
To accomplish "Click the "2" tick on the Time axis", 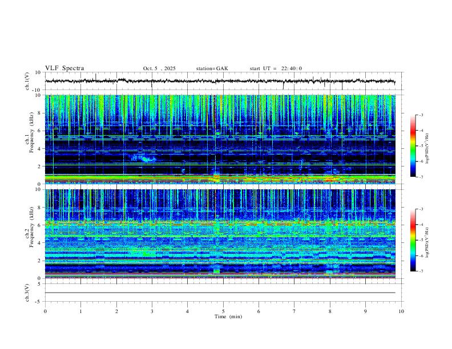I will pyautogui.click(x=116, y=311).
